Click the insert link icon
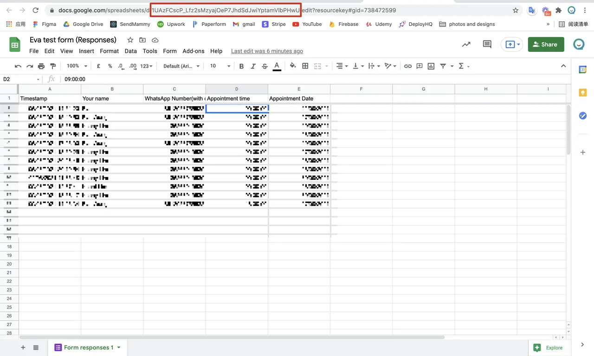594x356 pixels. tap(407, 66)
